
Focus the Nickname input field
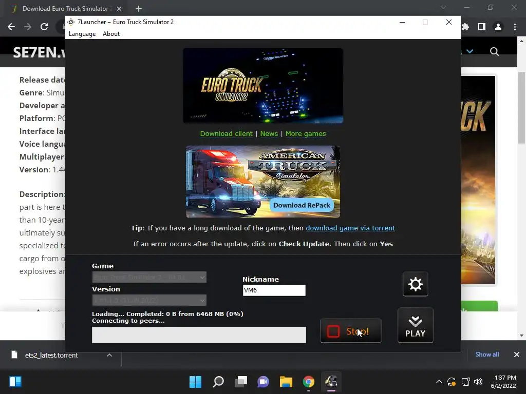click(x=274, y=290)
